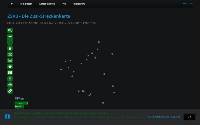This screenshot has height=125, width=200.
Task: Click the ZSK3 - Die Zusi-Streckenkarte heading
Action: click(x=39, y=16)
